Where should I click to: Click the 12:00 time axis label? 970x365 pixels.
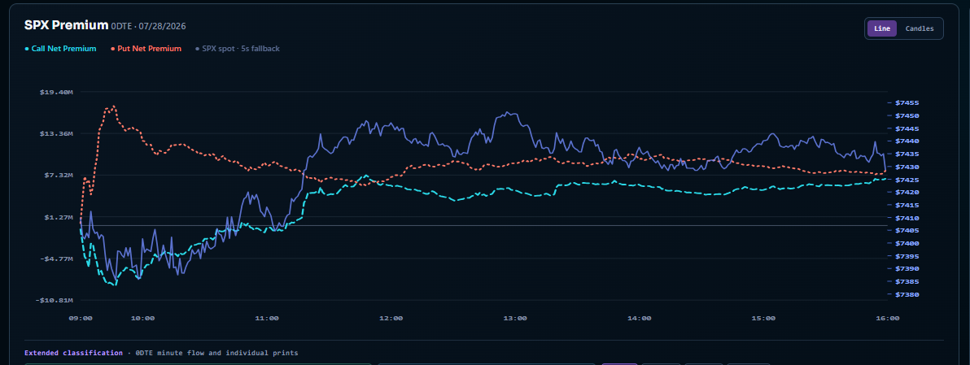[391, 319]
